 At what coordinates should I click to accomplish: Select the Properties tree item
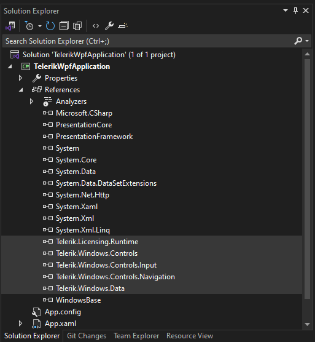click(x=61, y=78)
